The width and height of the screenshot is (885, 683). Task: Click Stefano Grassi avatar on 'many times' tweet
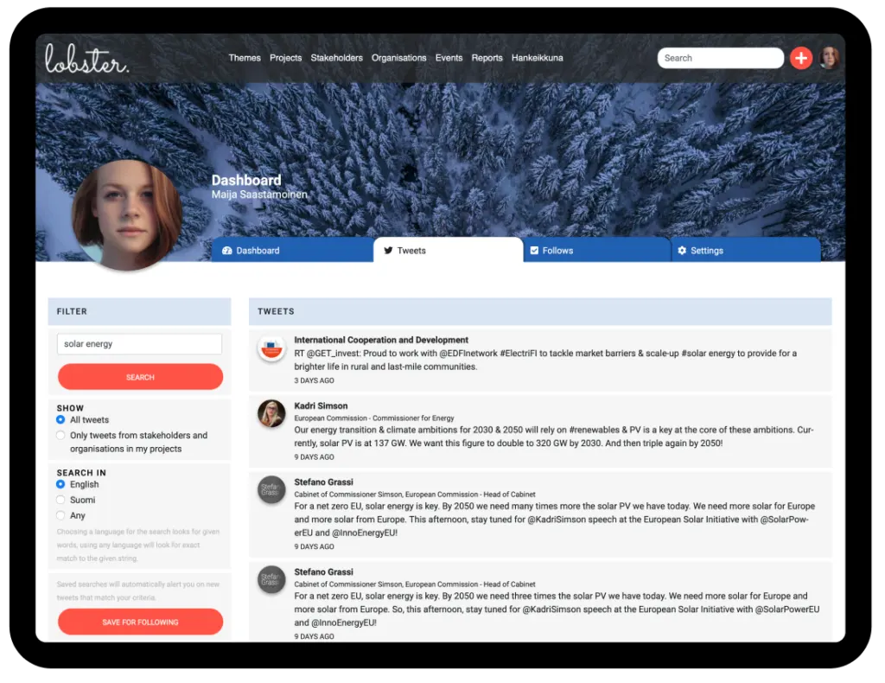tap(271, 489)
